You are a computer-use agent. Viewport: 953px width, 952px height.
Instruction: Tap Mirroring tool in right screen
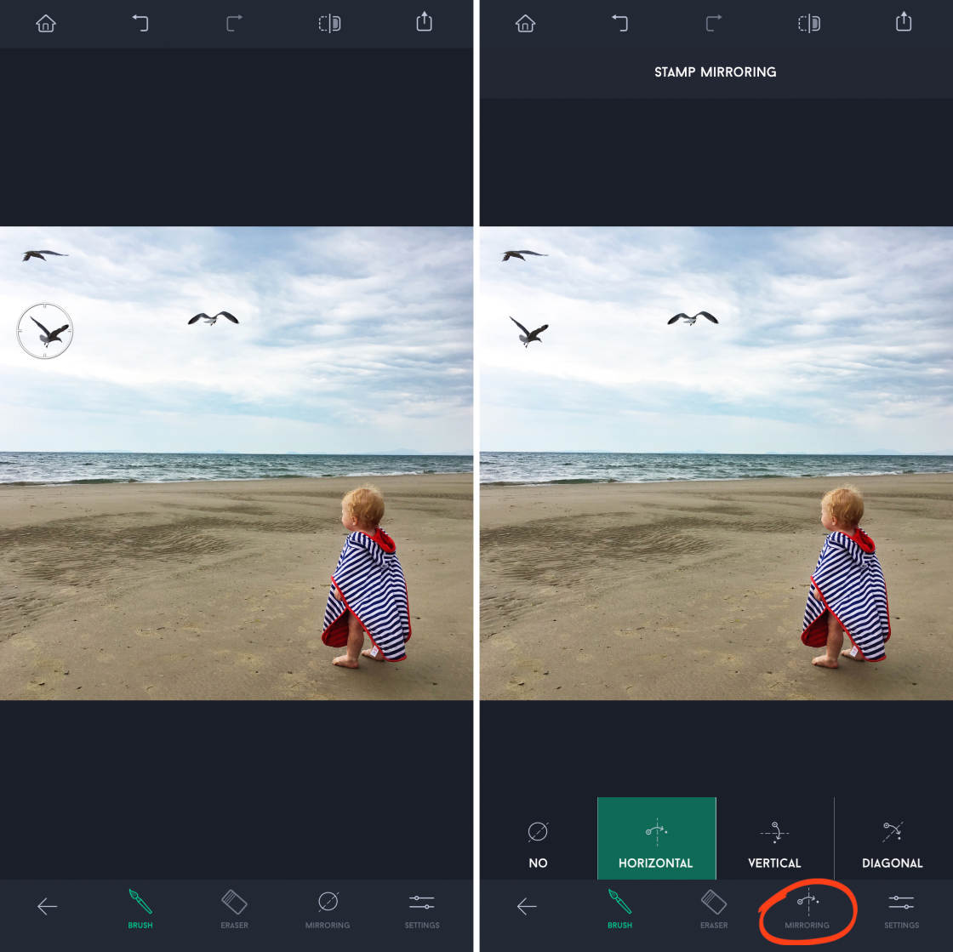pyautogui.click(x=807, y=909)
